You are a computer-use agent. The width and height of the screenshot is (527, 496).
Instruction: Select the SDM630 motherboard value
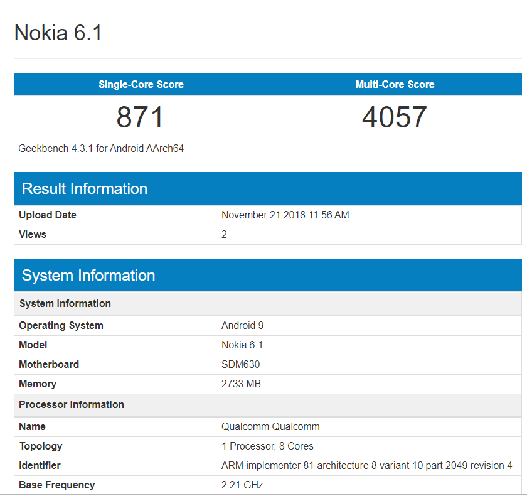(240, 364)
